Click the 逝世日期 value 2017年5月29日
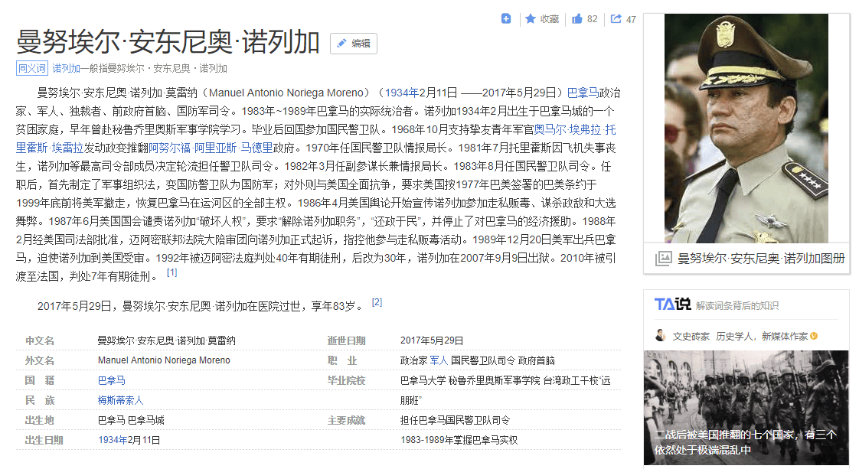Image resolution: width=859 pixels, height=469 pixels. click(432, 340)
